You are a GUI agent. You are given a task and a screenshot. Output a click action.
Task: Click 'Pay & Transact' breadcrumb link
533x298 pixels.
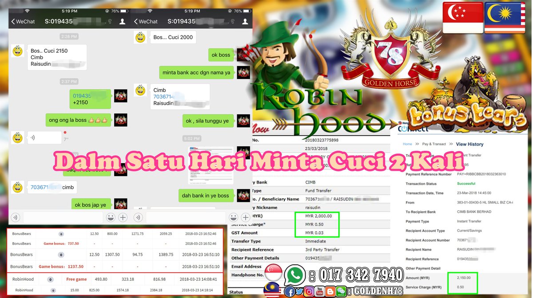pyautogui.click(x=434, y=144)
